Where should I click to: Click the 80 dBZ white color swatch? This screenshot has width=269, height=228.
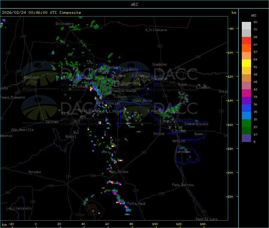click(x=246, y=26)
